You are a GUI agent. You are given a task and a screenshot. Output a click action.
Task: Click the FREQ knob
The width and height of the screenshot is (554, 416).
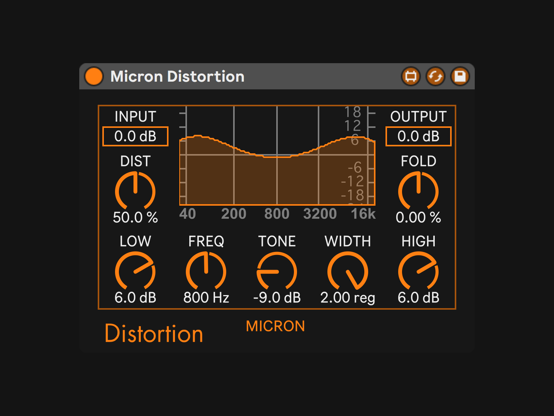[206, 271]
